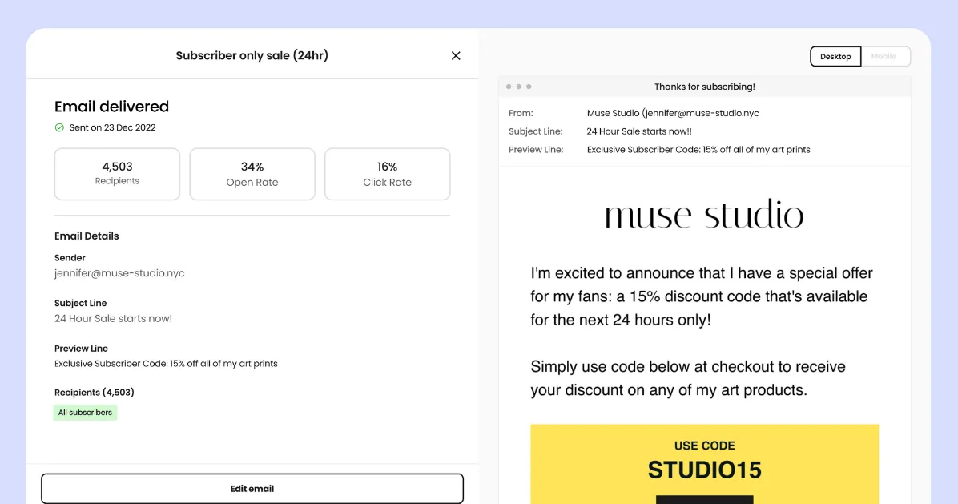
Task: Select the 34% Open Rate card
Action: click(x=252, y=174)
